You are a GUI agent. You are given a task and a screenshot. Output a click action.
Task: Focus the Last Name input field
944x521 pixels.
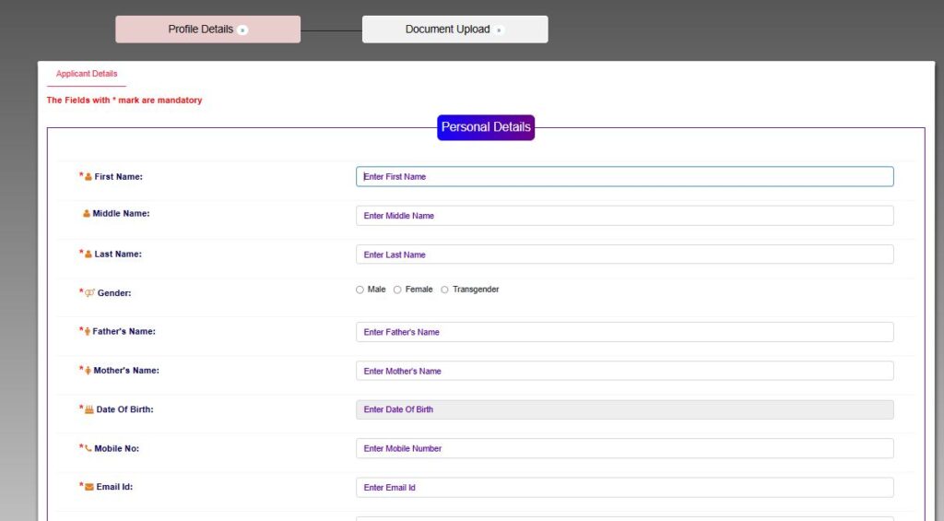coord(625,255)
